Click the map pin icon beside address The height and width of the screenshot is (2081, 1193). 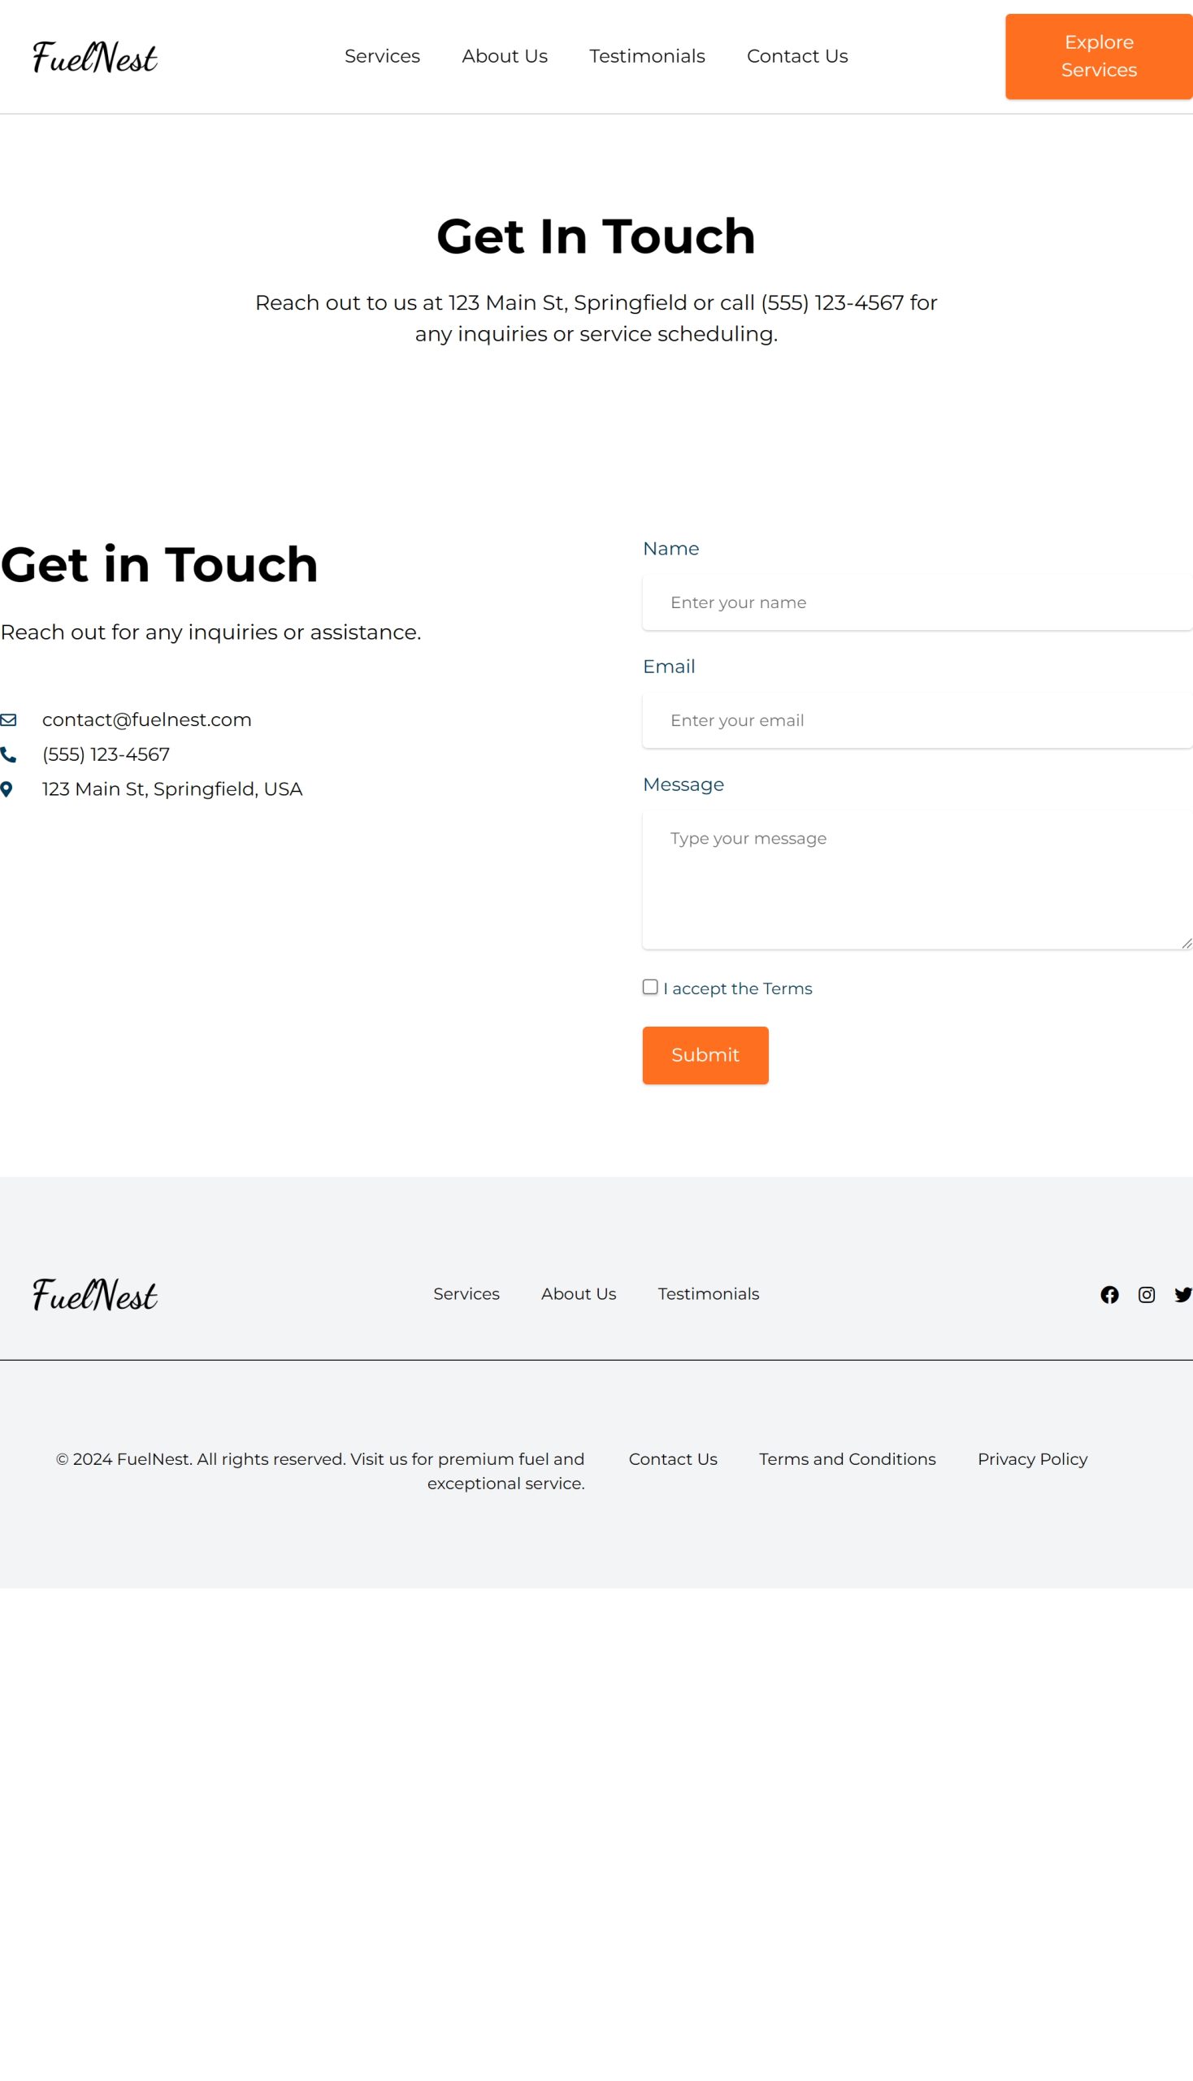click(x=7, y=789)
